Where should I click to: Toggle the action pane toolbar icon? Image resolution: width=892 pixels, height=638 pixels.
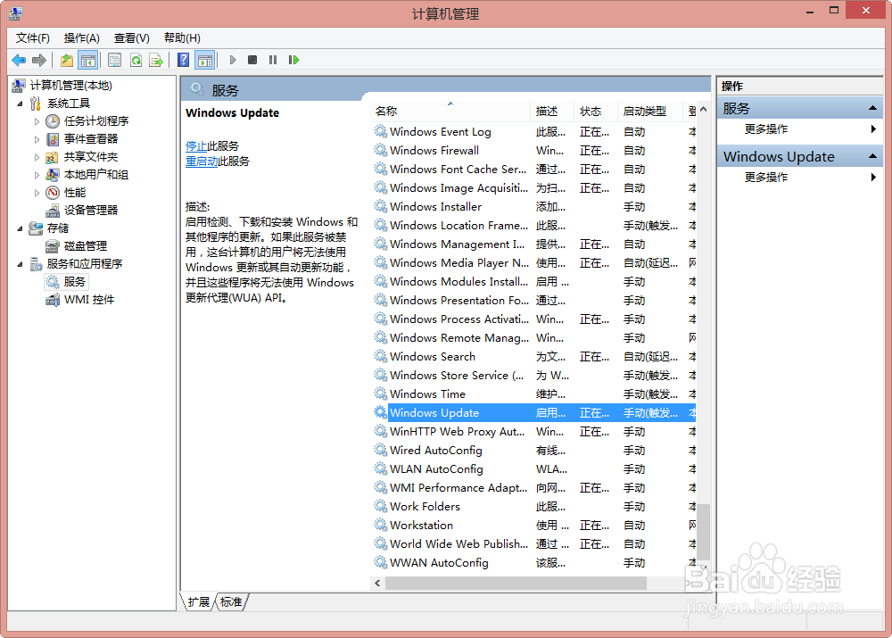205,60
